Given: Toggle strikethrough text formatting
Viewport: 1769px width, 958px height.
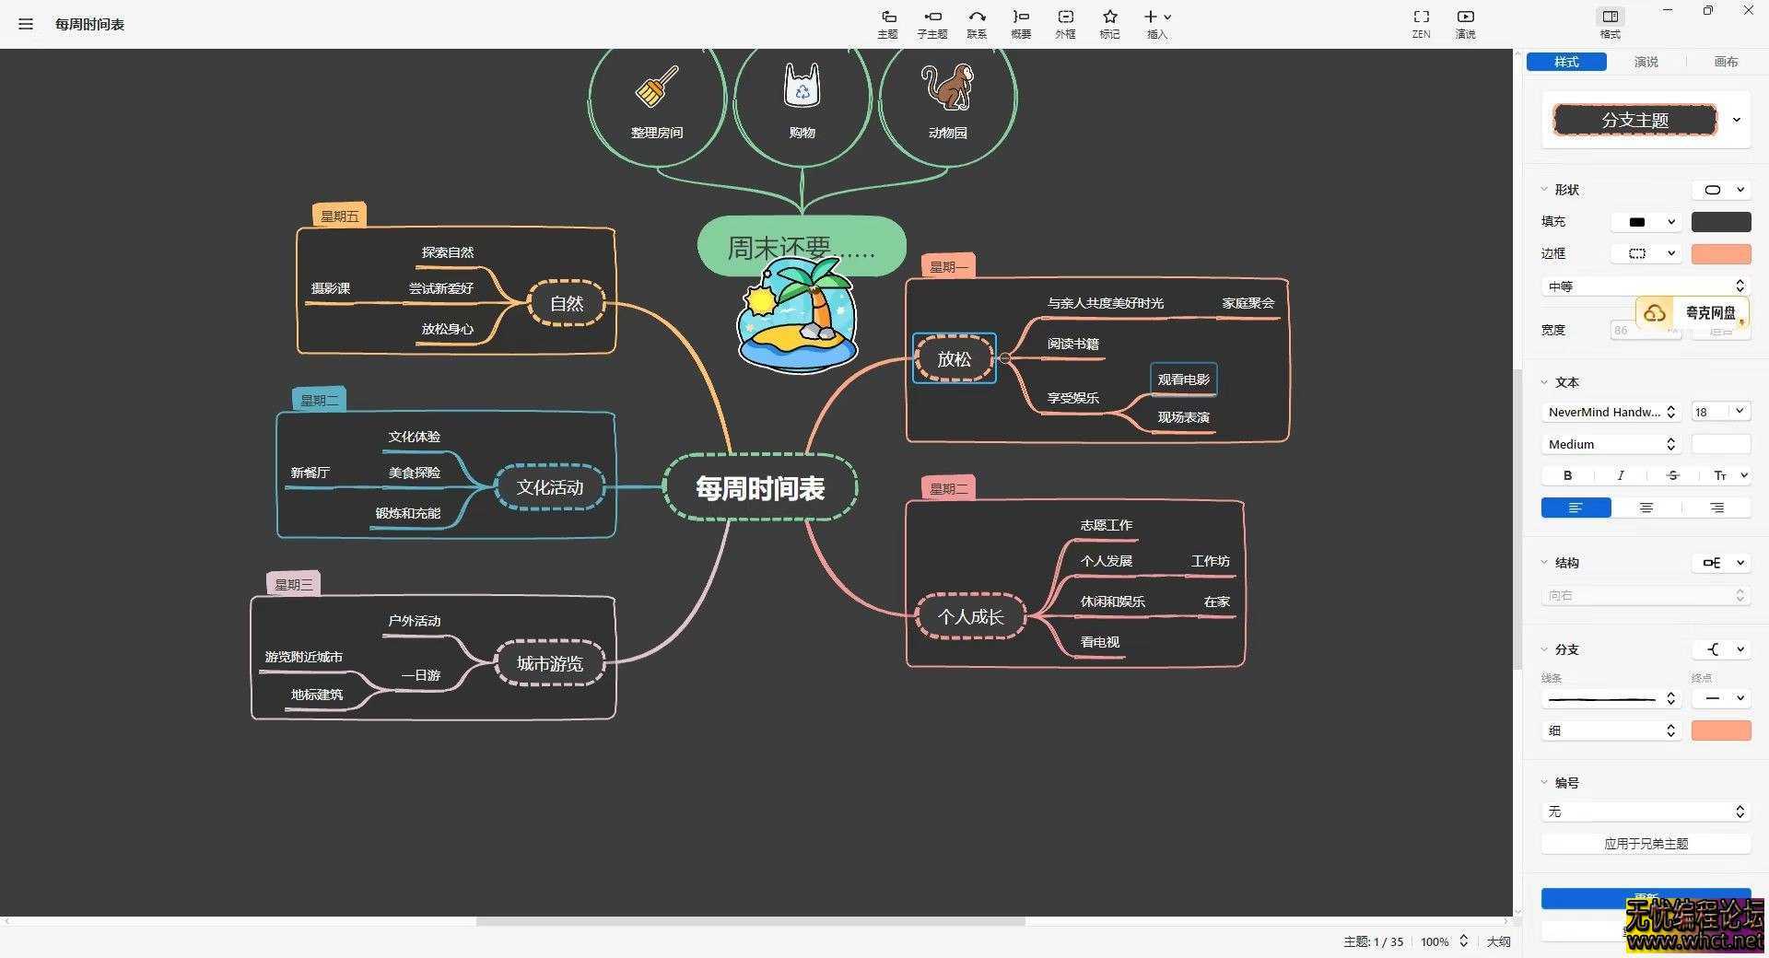Looking at the screenshot, I should 1672,475.
